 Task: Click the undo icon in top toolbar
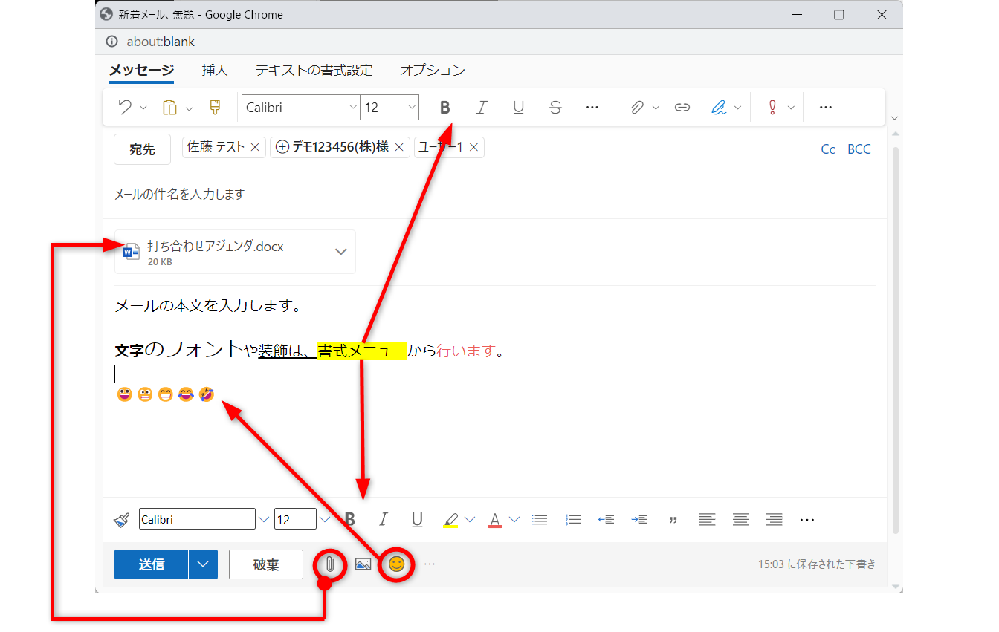pyautogui.click(x=125, y=108)
